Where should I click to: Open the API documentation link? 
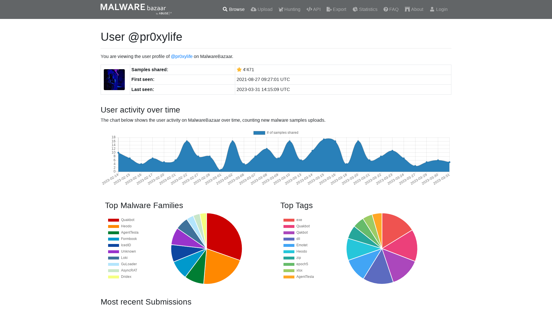coord(313,9)
